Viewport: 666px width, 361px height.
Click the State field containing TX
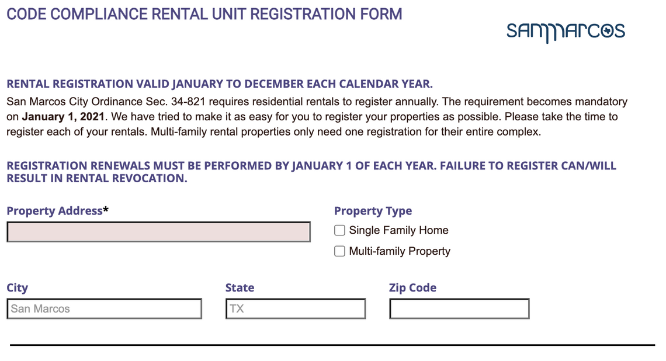click(295, 308)
